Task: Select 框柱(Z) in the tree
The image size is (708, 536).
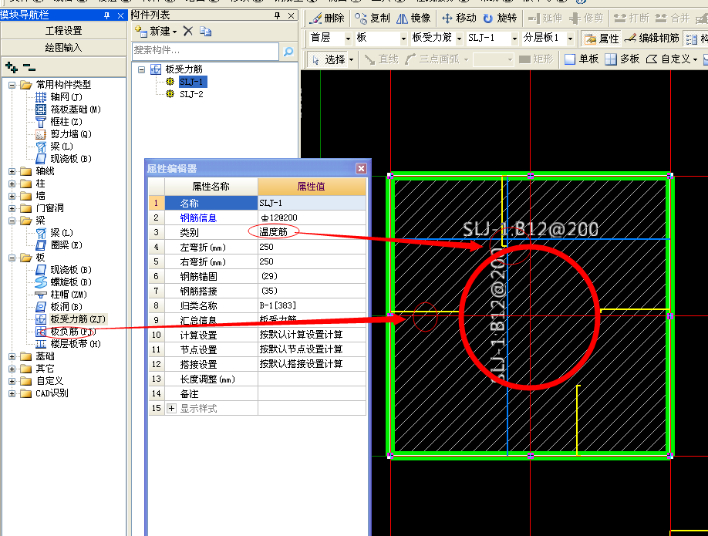Action: point(66,122)
